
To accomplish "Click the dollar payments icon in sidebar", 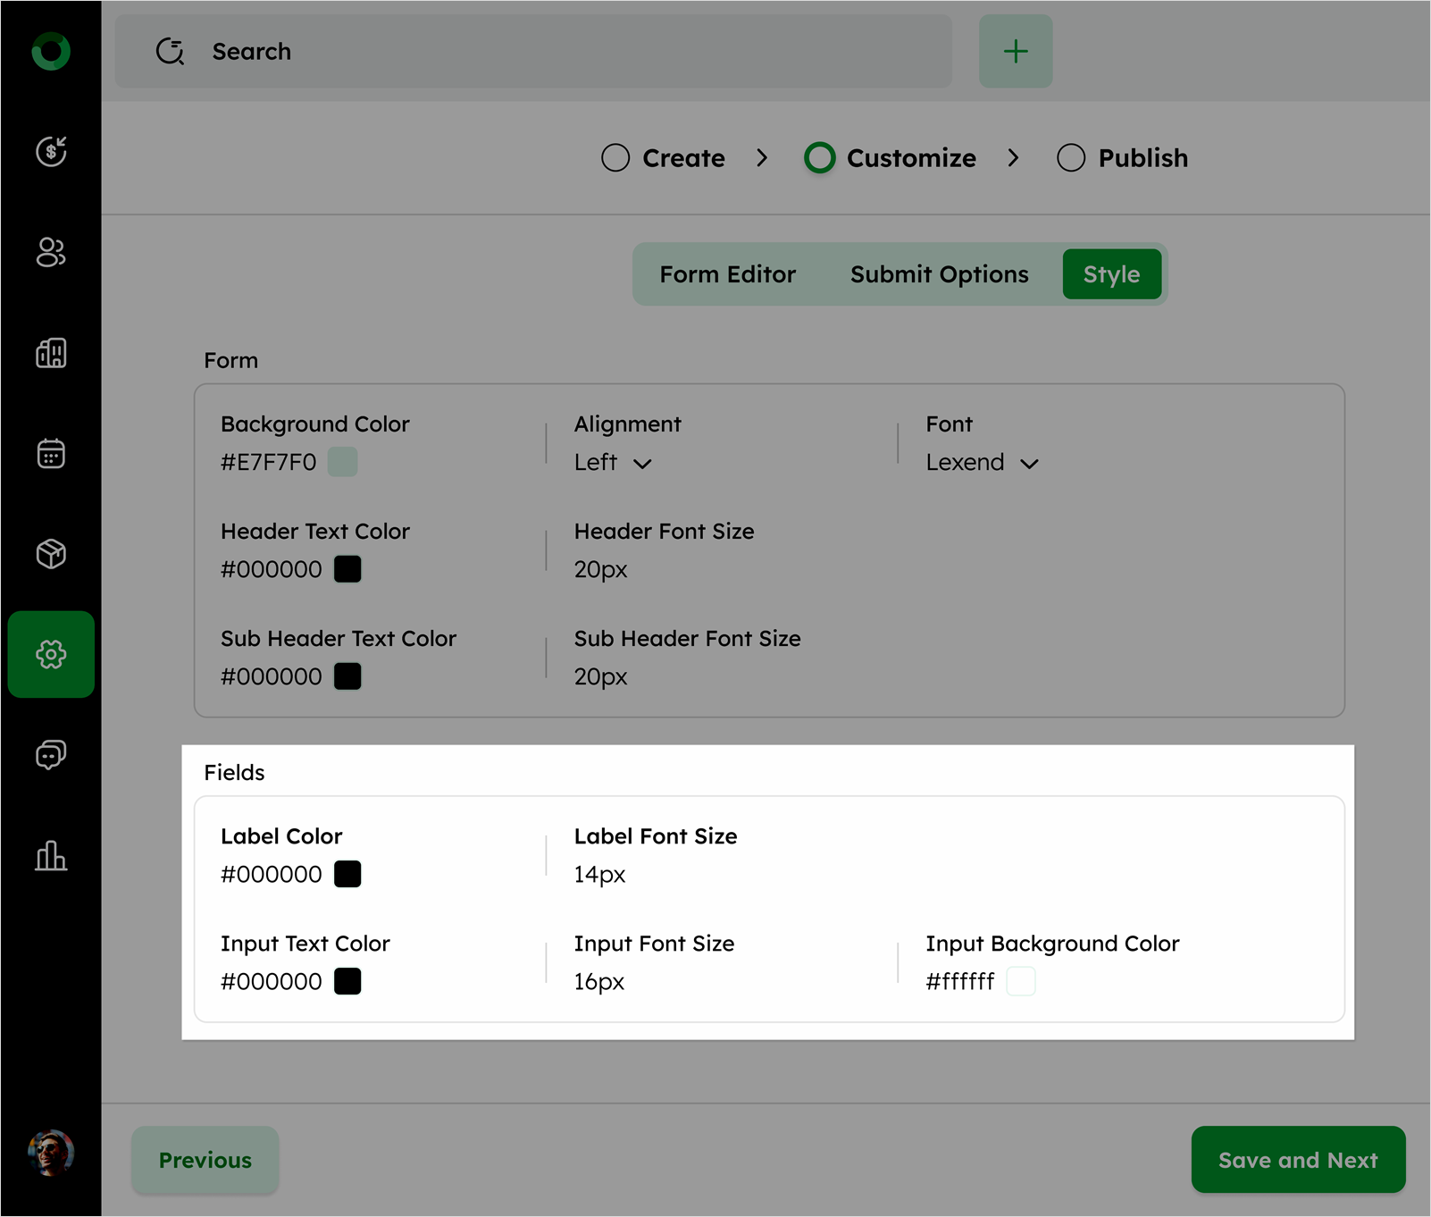I will (51, 151).
